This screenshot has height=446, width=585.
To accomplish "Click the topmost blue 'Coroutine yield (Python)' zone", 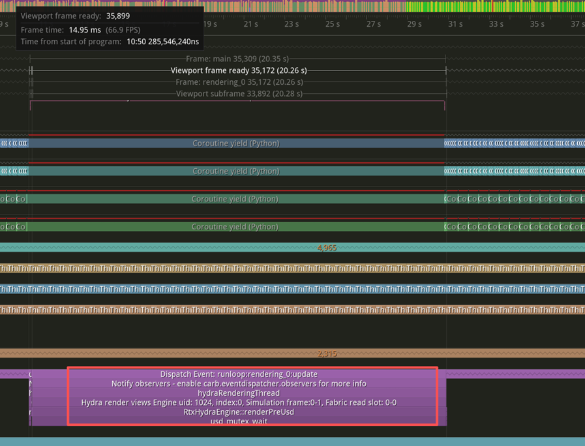I will coord(235,143).
